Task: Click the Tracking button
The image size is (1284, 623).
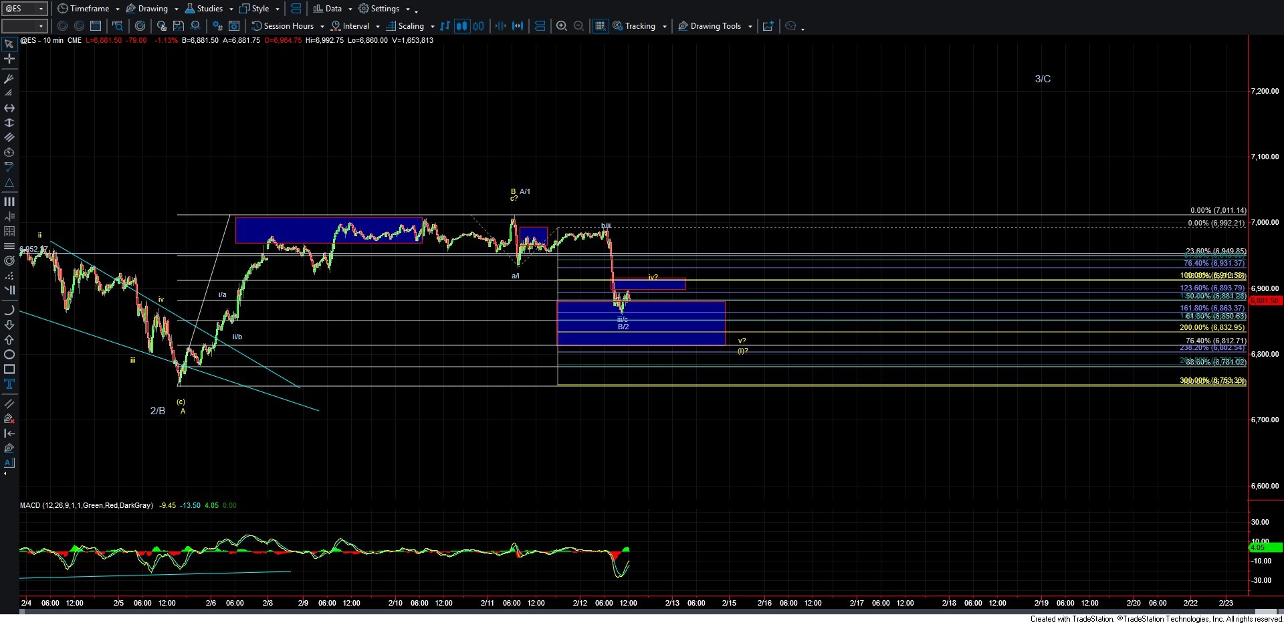Action: pos(639,26)
